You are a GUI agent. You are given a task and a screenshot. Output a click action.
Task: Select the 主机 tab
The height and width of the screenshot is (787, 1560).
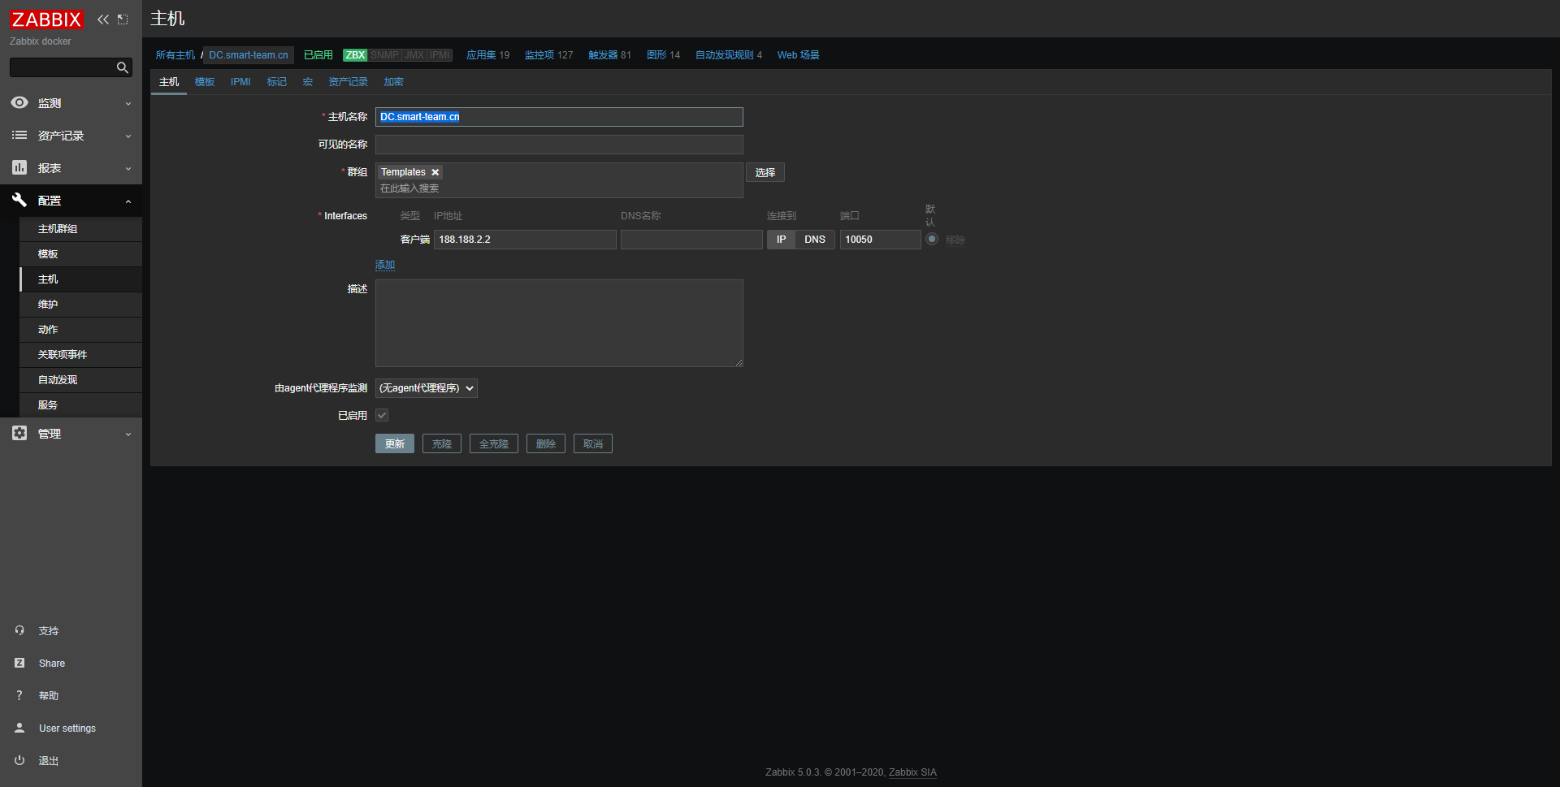click(x=169, y=82)
